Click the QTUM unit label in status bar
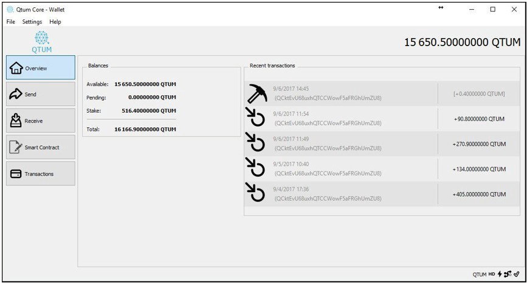 (479, 275)
